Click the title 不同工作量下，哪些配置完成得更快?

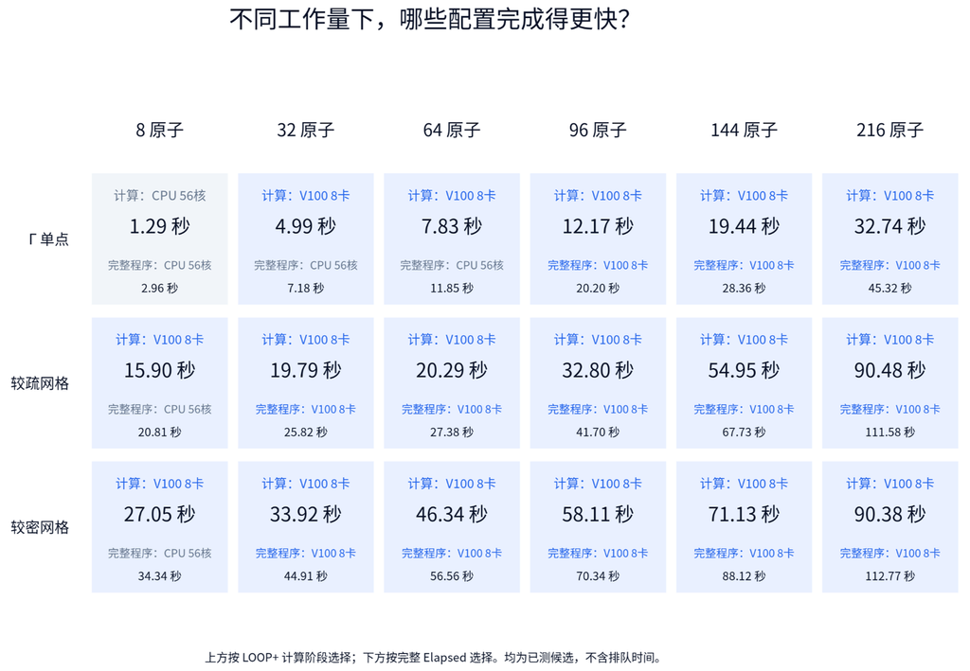point(429,19)
